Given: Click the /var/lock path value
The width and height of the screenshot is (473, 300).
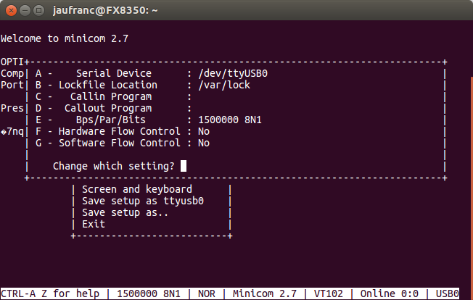Looking at the screenshot, I should [x=224, y=86].
